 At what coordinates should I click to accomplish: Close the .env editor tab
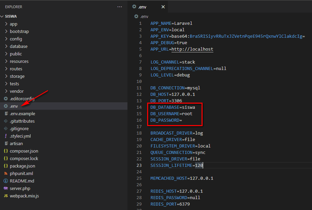tap(163, 7)
